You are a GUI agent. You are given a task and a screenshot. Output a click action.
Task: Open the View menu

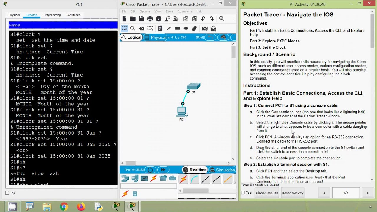click(x=158, y=11)
